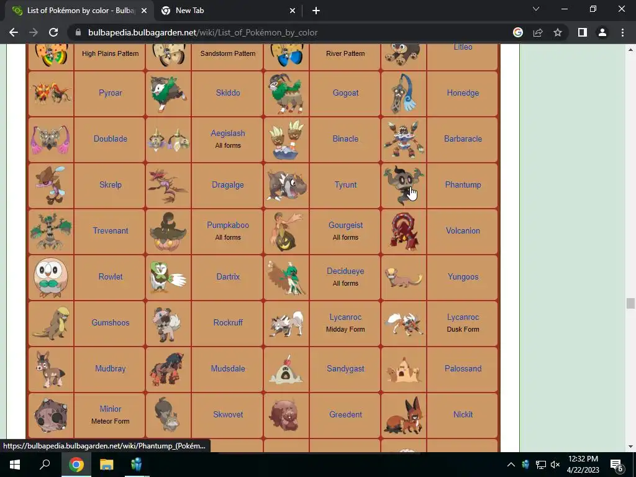Open the Pyroar link
The image size is (636, 477).
click(x=111, y=93)
